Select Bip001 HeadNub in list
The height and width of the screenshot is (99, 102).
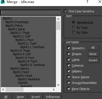(x=29, y=79)
